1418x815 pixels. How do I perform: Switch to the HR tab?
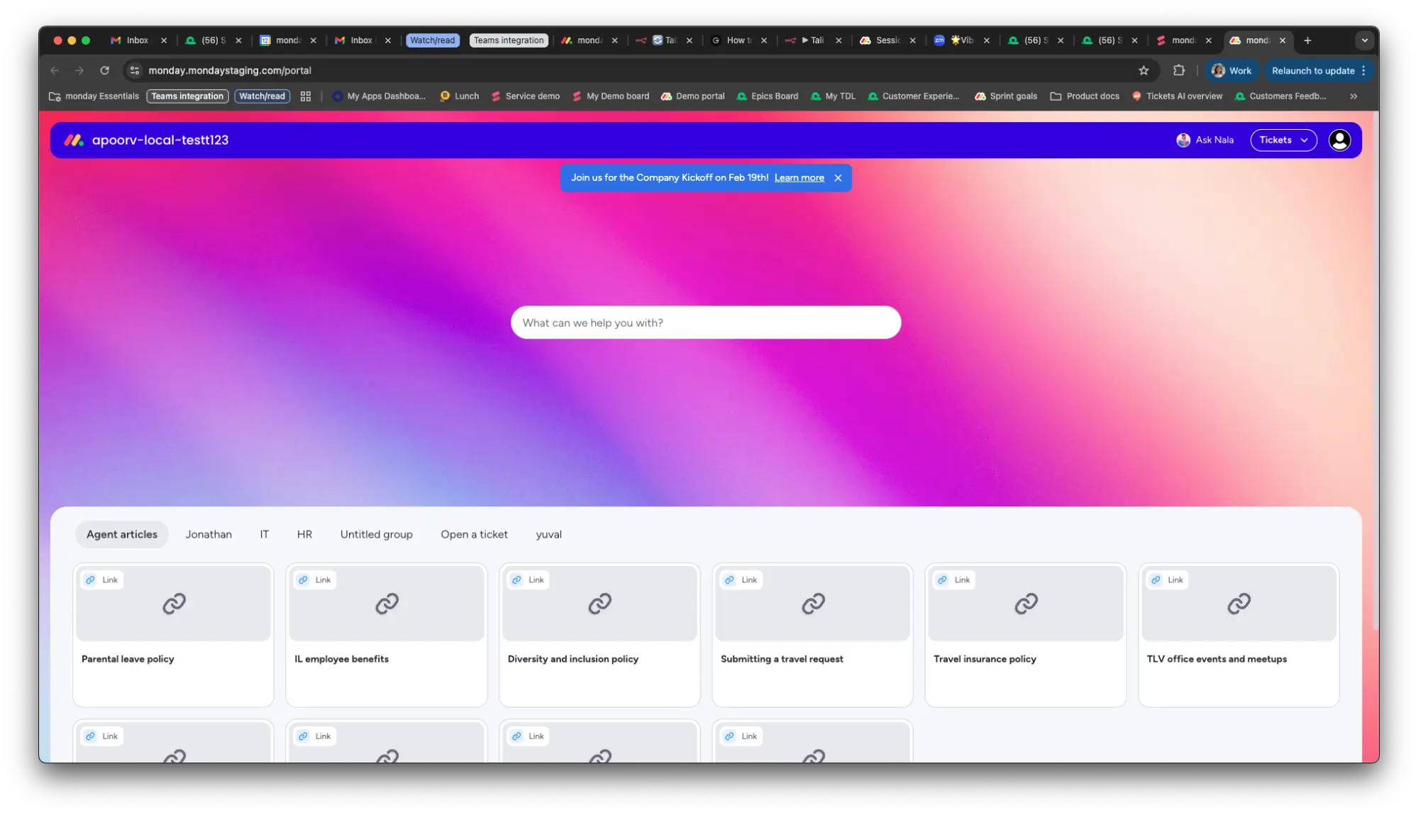[x=304, y=535]
